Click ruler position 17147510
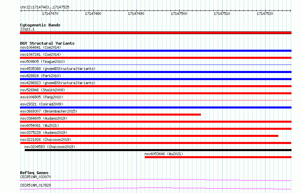This screenshot has width=301, height=193. click(x=222, y=14)
